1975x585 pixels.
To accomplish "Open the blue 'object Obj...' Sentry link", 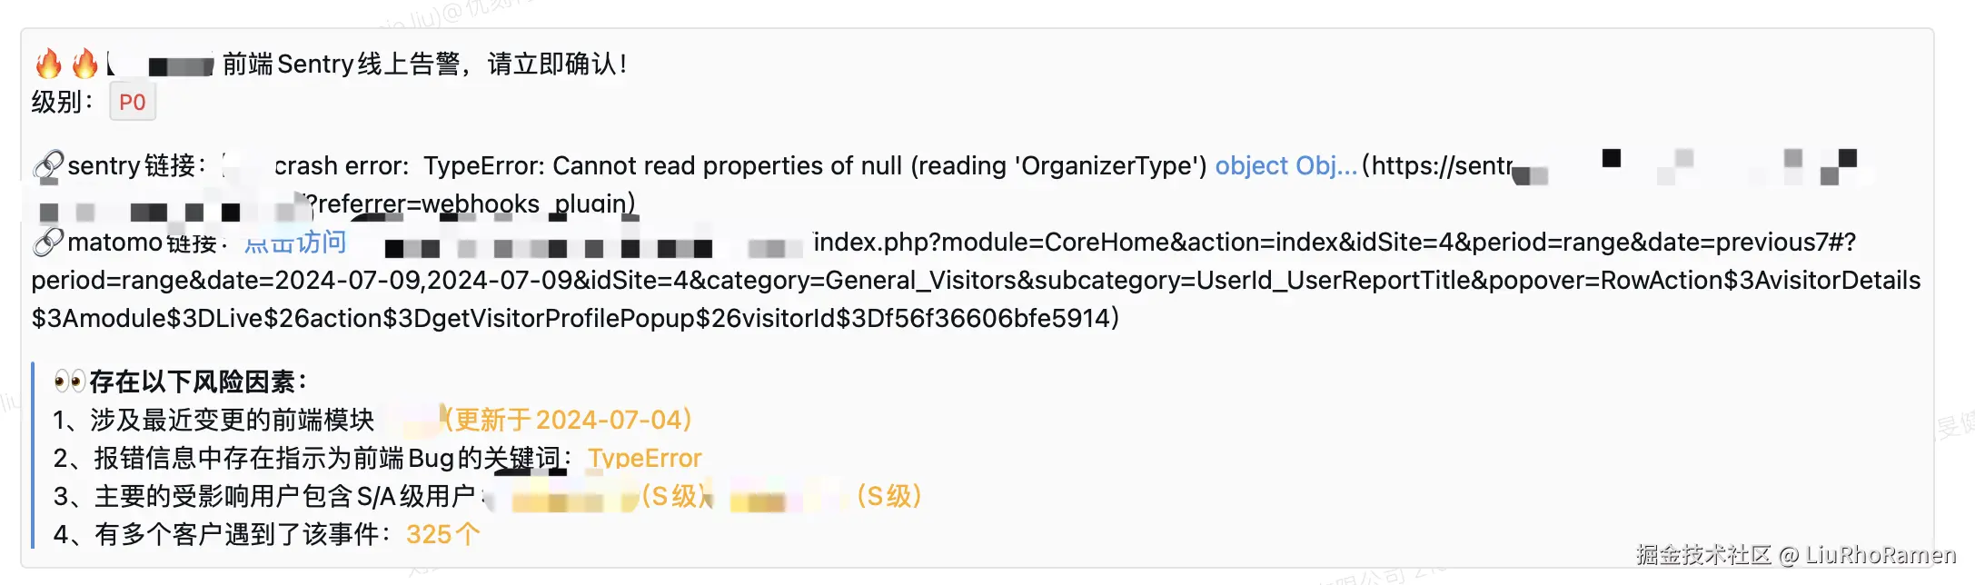I will [1285, 165].
